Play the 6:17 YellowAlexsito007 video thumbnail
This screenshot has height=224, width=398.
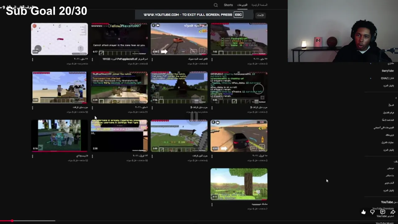119,39
